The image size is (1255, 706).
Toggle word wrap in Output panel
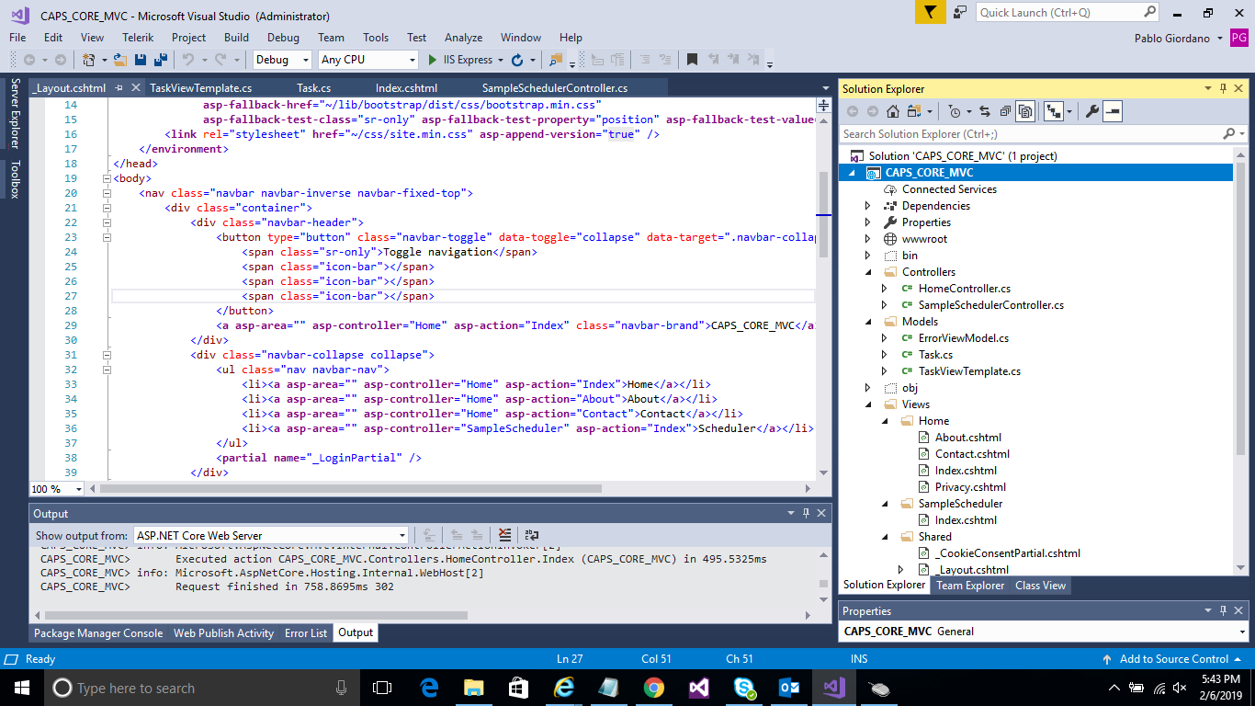coord(532,535)
